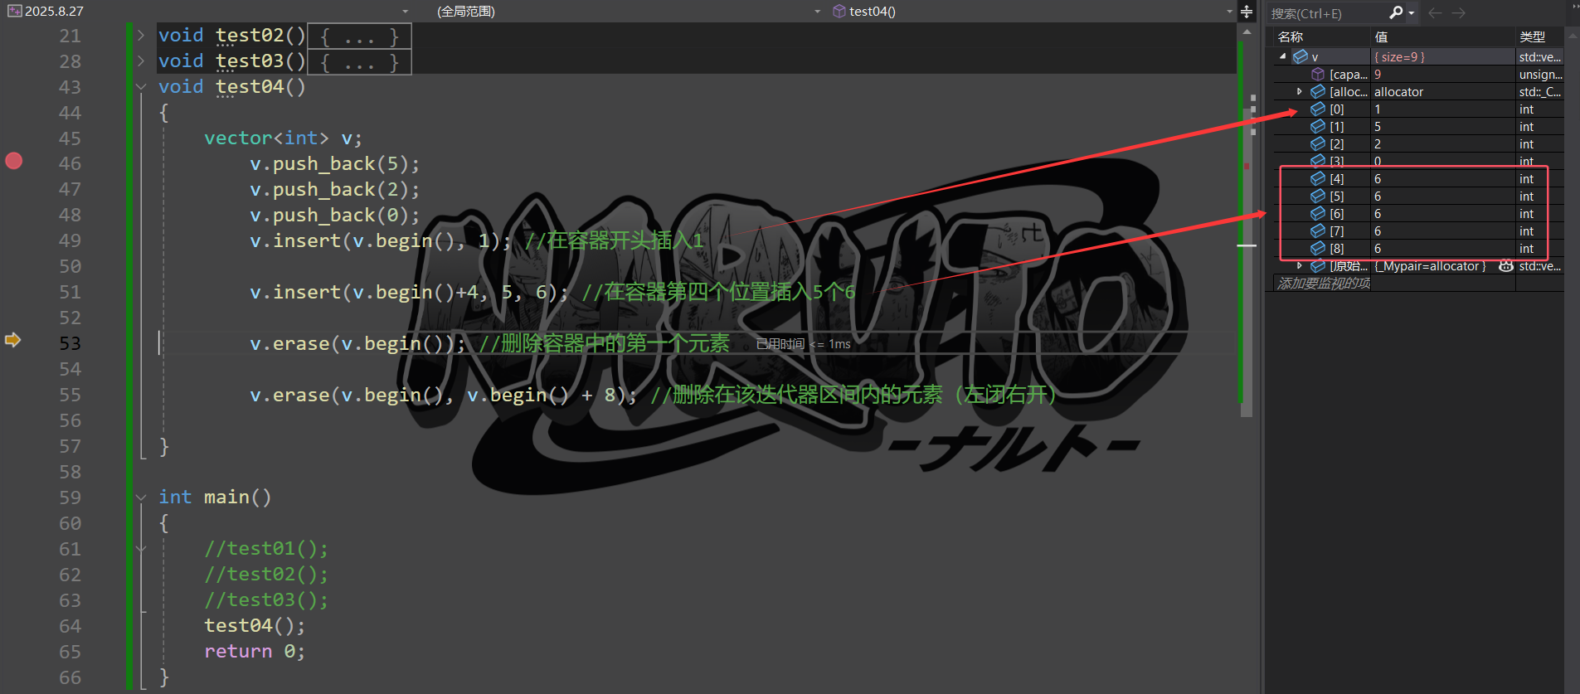Click the 添加要监视的项 add watch field
The height and width of the screenshot is (694, 1580).
(x=1323, y=283)
